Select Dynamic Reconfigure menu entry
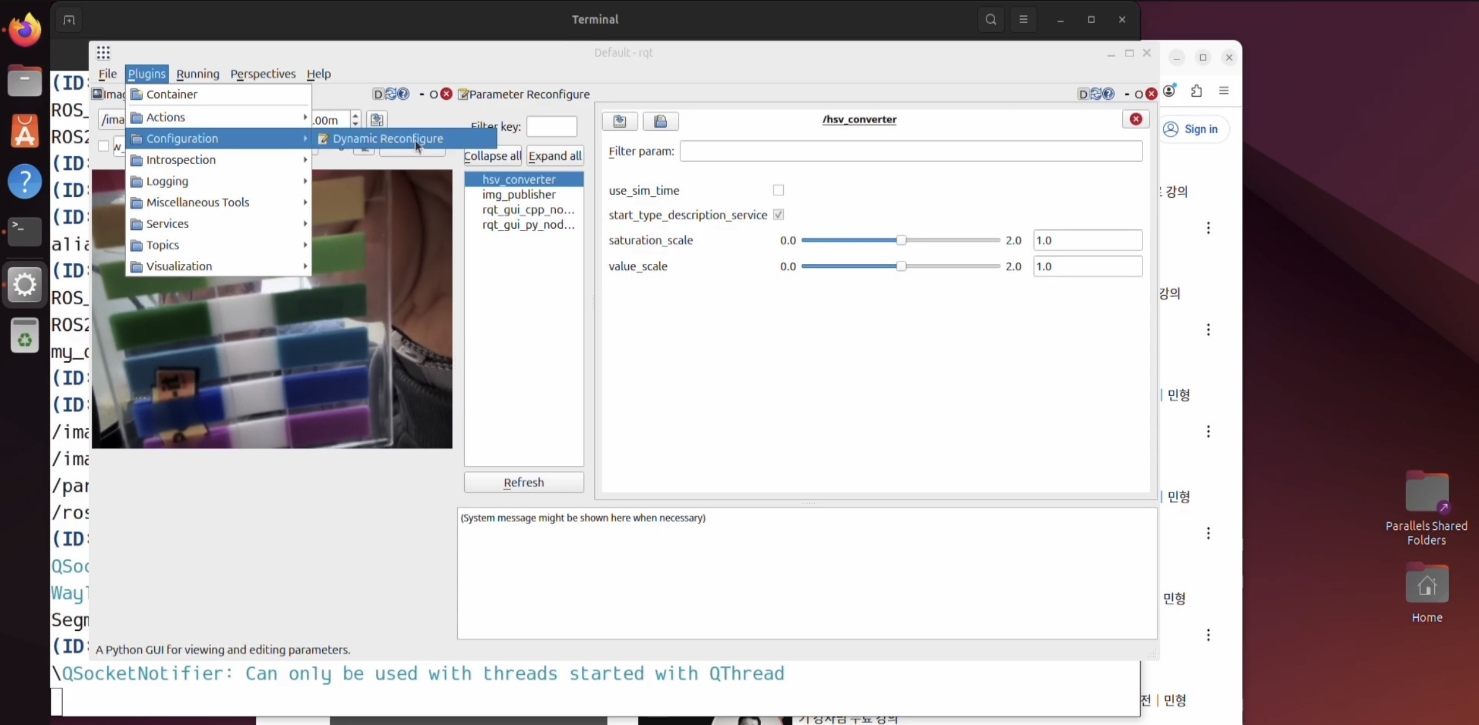The image size is (1479, 725). point(388,139)
